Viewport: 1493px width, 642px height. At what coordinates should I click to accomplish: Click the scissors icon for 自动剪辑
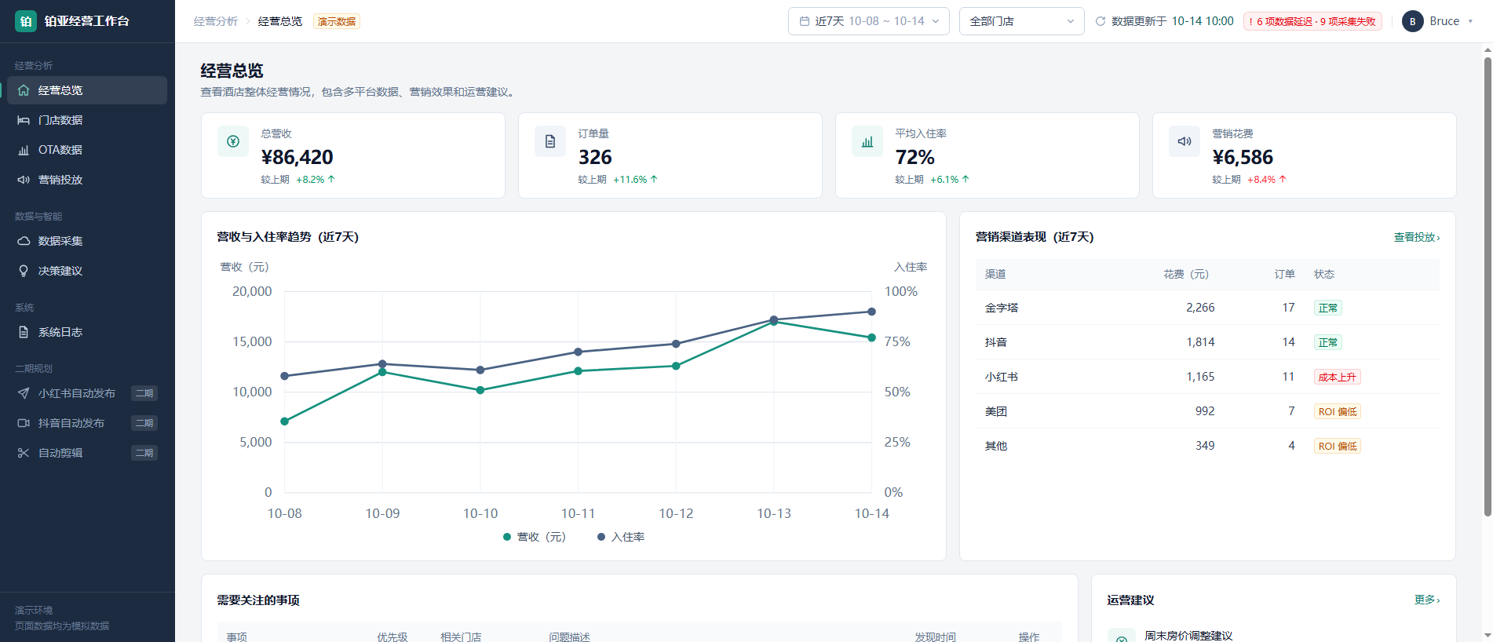[24, 453]
